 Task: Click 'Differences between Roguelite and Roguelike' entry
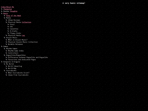tap(28, 57)
